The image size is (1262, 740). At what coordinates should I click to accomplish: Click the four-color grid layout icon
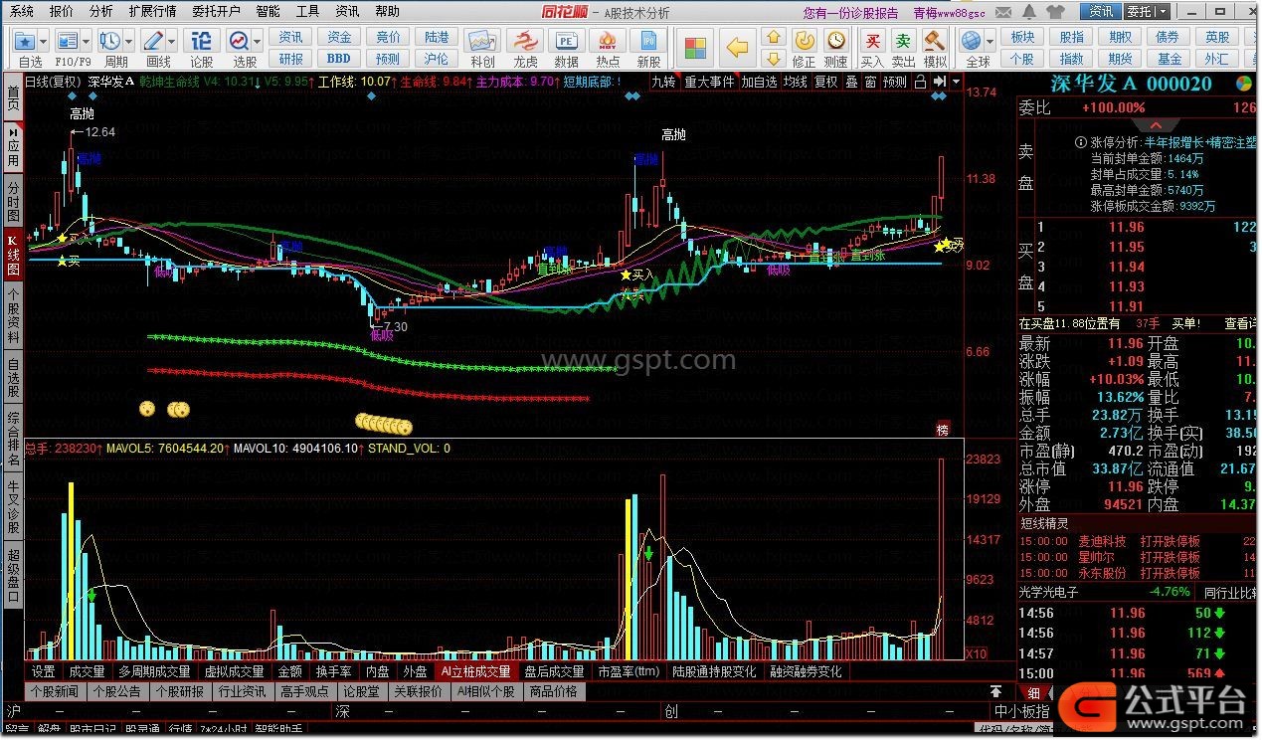click(x=697, y=48)
